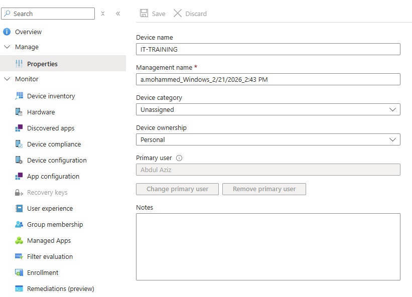Click the Overview info icon

[x=7, y=32]
